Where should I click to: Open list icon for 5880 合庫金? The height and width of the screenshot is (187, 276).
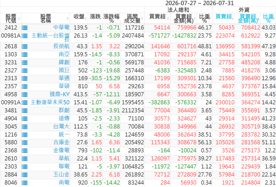click(25, 143)
